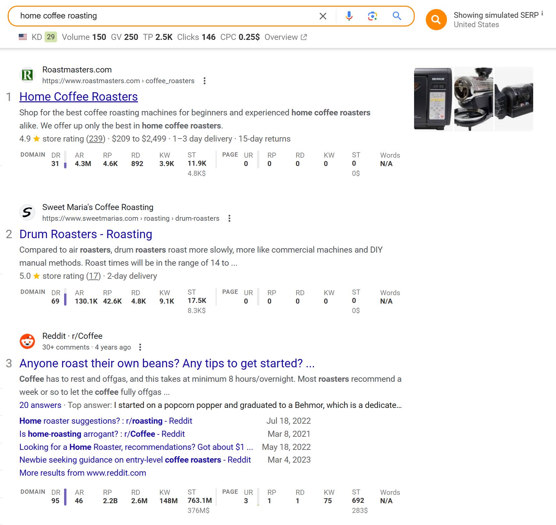Viewport: 556px width, 525px height.
Task: Open the three-dot menu for Sweet Maria's result
Action: (x=229, y=218)
